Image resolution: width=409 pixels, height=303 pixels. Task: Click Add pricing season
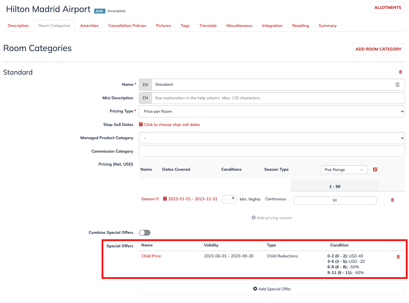click(272, 218)
